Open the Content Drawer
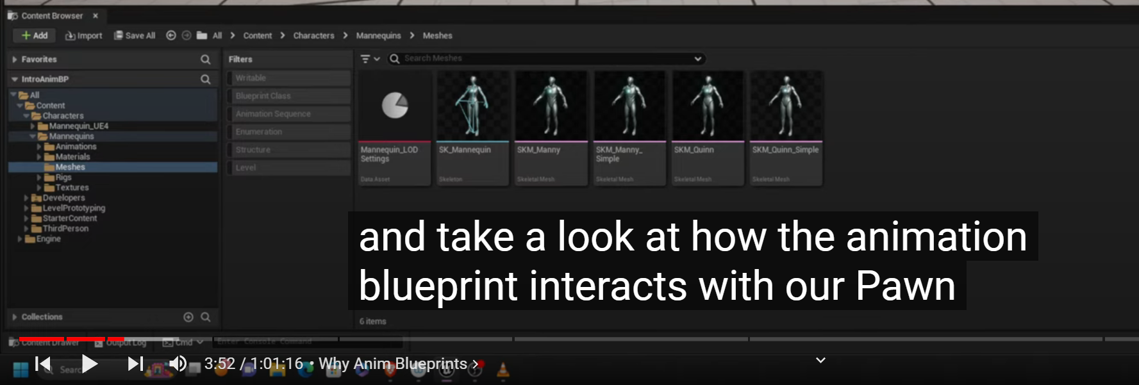This screenshot has height=385, width=1139. click(44, 343)
